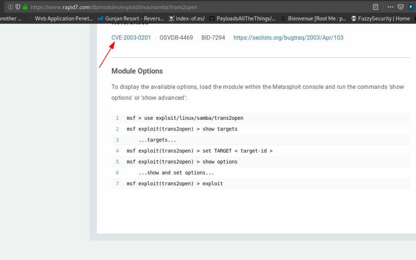Click the OSVDB-4469 reference text
Viewport: 416px width, 260px height.
click(176, 38)
